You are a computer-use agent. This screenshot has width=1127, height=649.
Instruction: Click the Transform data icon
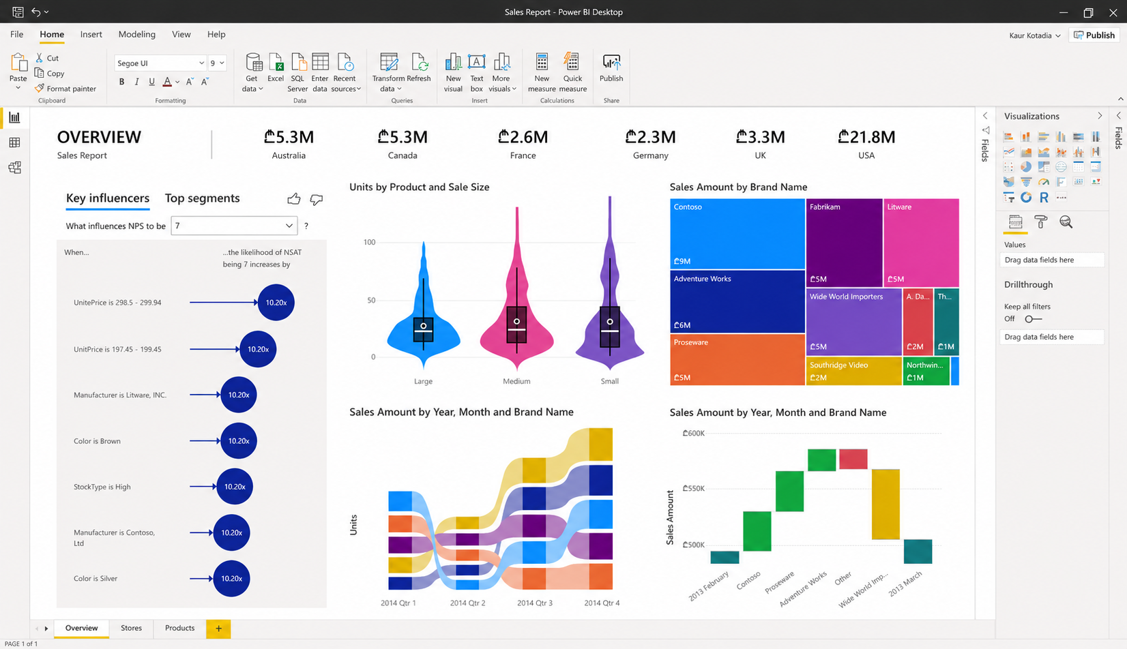coord(389,63)
